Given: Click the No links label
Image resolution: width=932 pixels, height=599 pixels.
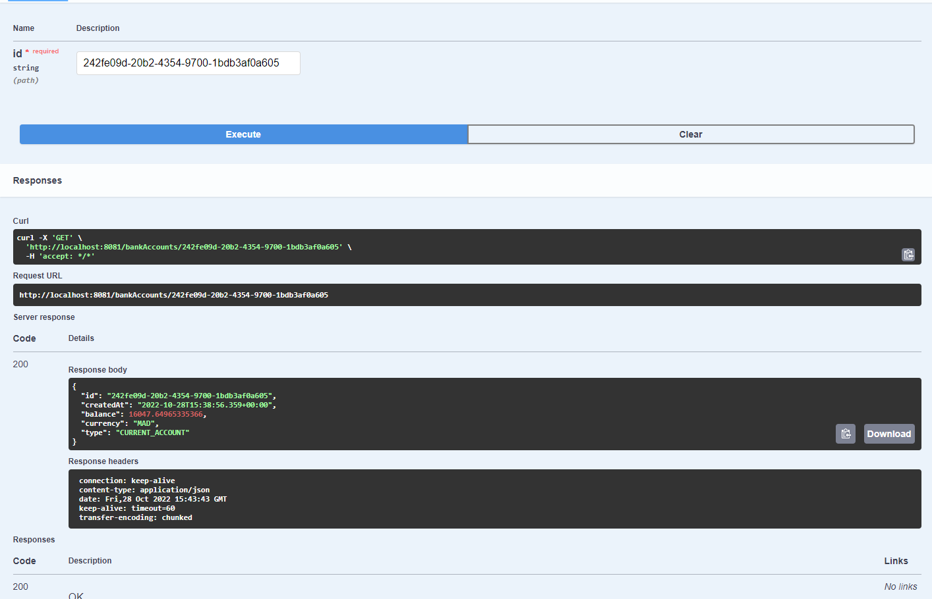Looking at the screenshot, I should coord(900,586).
